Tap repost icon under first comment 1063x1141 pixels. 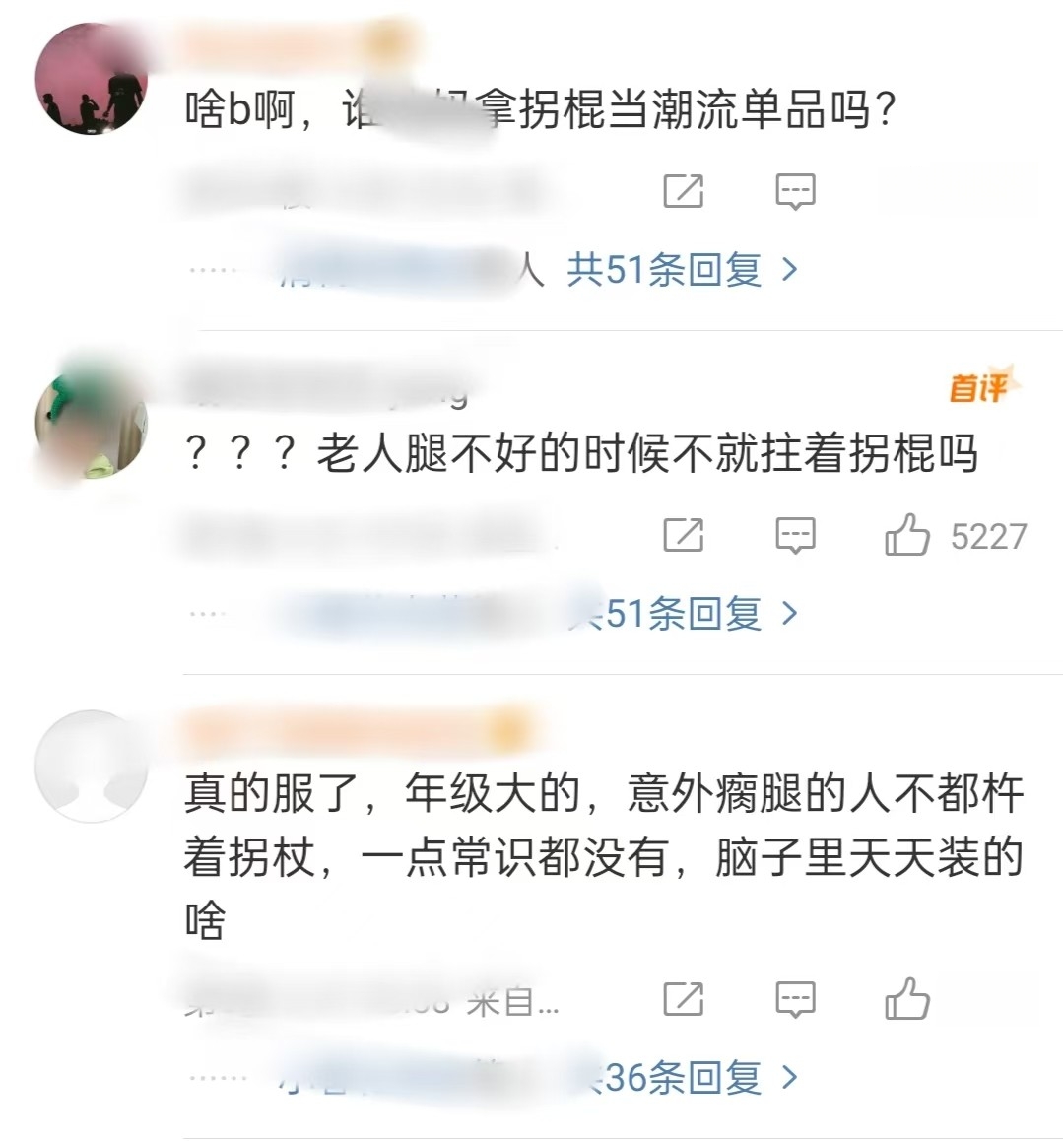[683, 191]
